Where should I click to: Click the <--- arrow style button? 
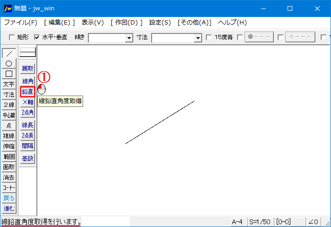pos(300,37)
